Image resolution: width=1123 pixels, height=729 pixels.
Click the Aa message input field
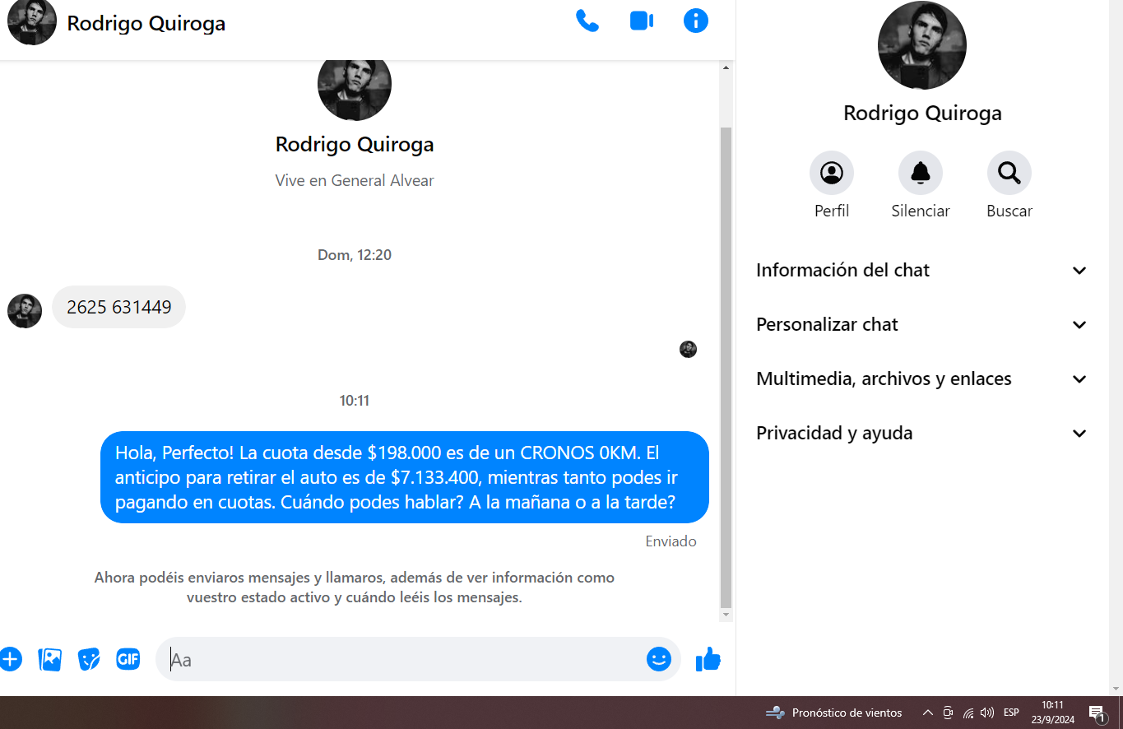point(403,660)
